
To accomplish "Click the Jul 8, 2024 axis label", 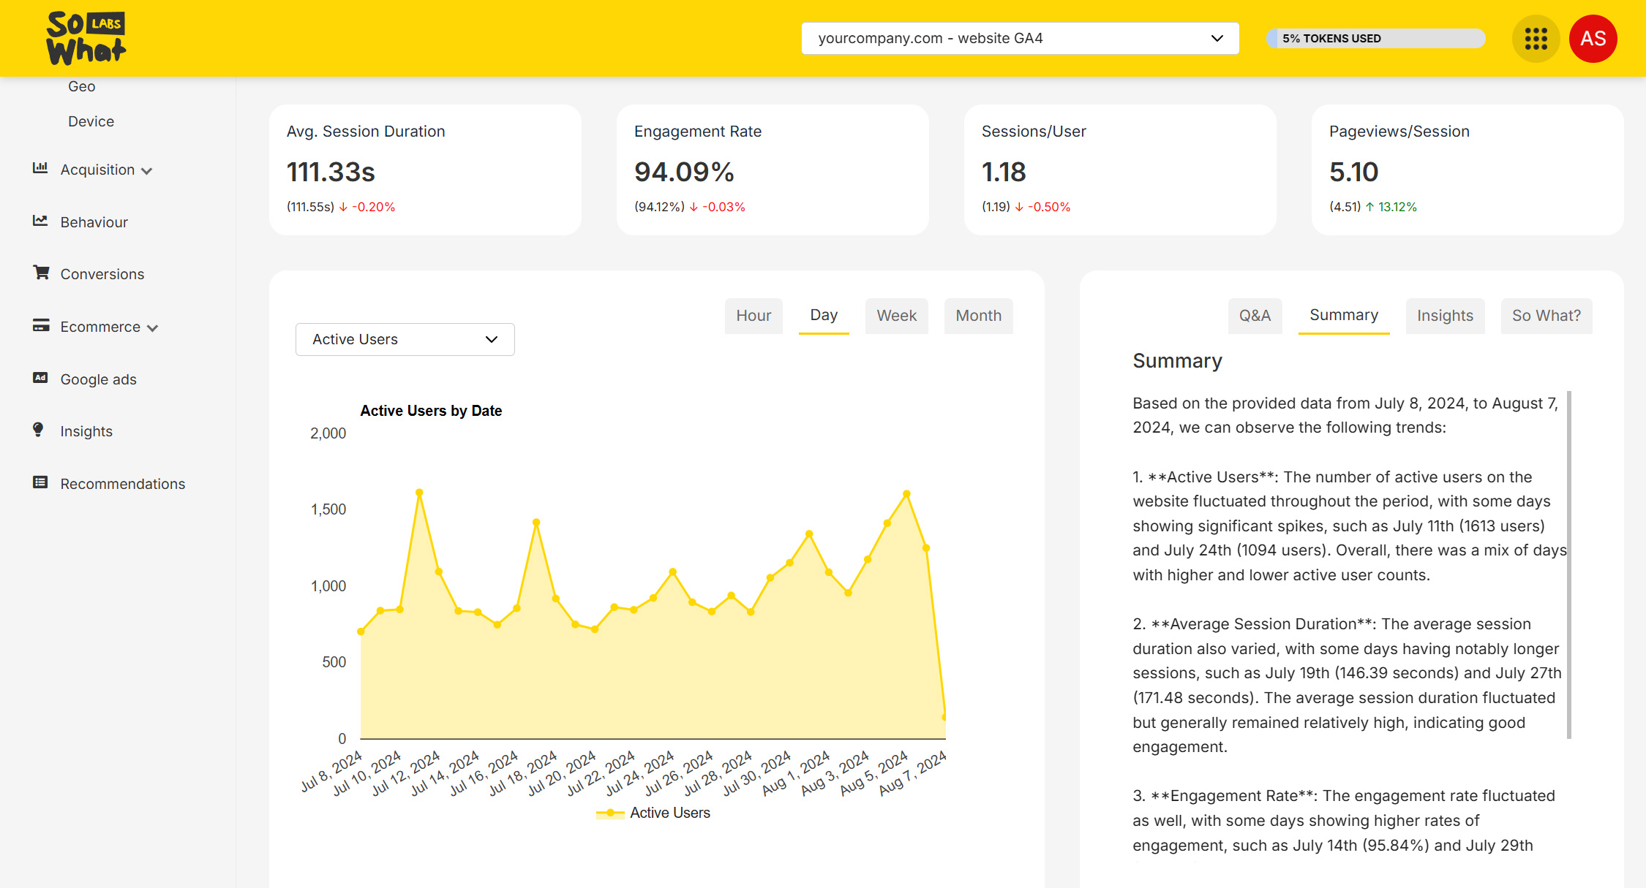I will pyautogui.click(x=331, y=770).
